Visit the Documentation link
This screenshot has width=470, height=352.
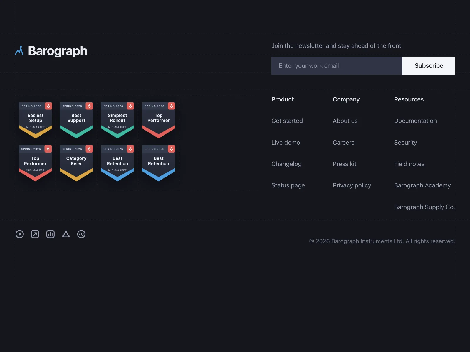point(415,121)
